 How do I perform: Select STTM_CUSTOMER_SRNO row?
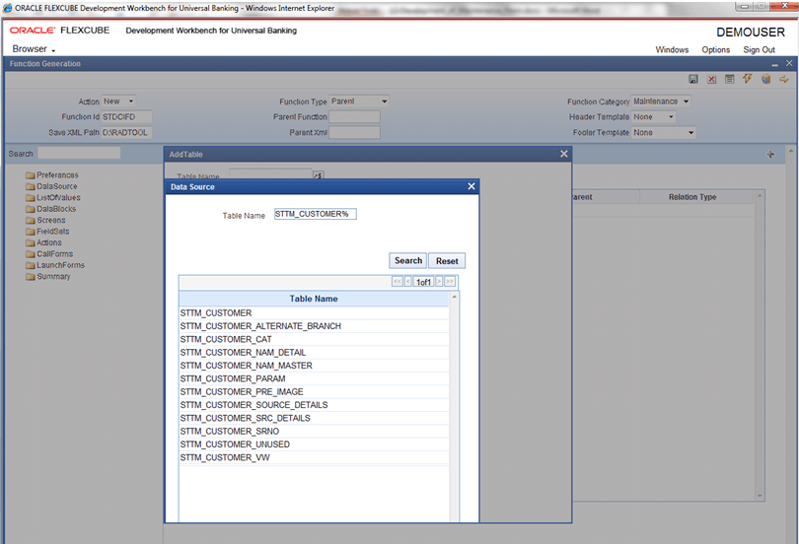coord(314,431)
